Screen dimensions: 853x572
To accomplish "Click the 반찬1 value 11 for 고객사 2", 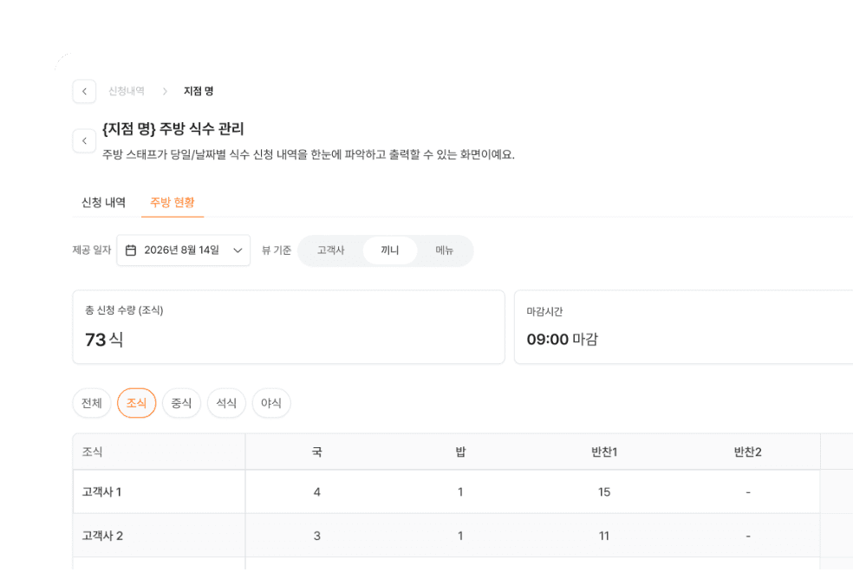I will point(604,536).
